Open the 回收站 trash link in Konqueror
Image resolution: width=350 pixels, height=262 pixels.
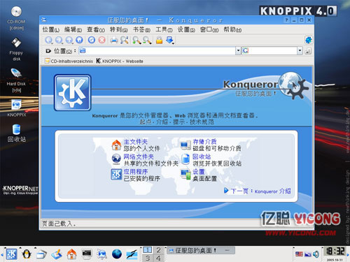point(202,157)
